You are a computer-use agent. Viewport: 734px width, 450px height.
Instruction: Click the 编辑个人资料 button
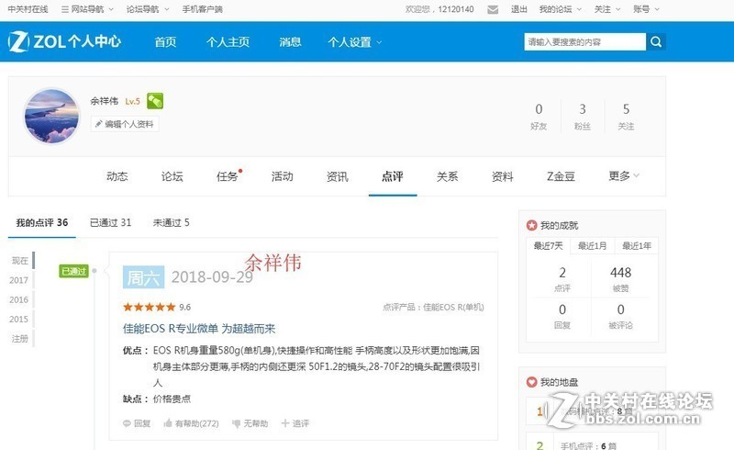(124, 124)
